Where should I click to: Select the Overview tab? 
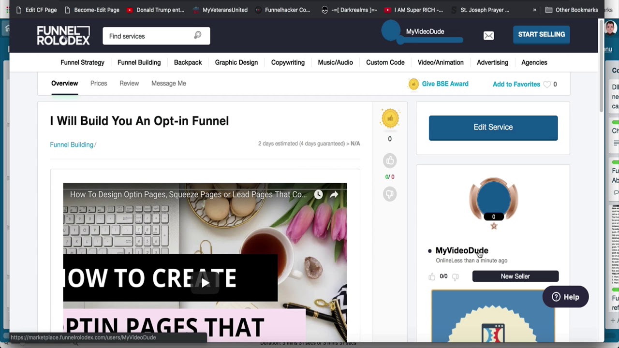click(64, 84)
